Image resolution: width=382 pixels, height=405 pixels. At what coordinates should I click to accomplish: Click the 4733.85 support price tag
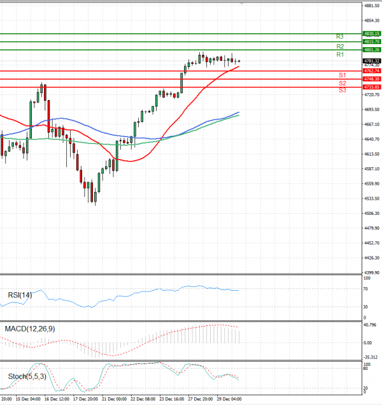click(x=372, y=87)
